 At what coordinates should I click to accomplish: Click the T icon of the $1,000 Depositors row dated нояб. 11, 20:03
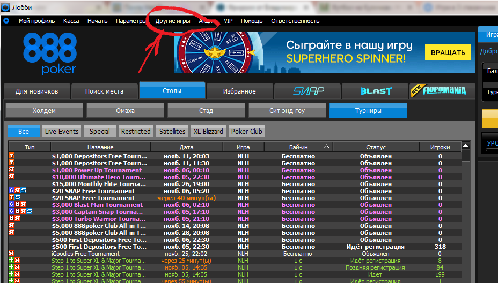(x=11, y=156)
